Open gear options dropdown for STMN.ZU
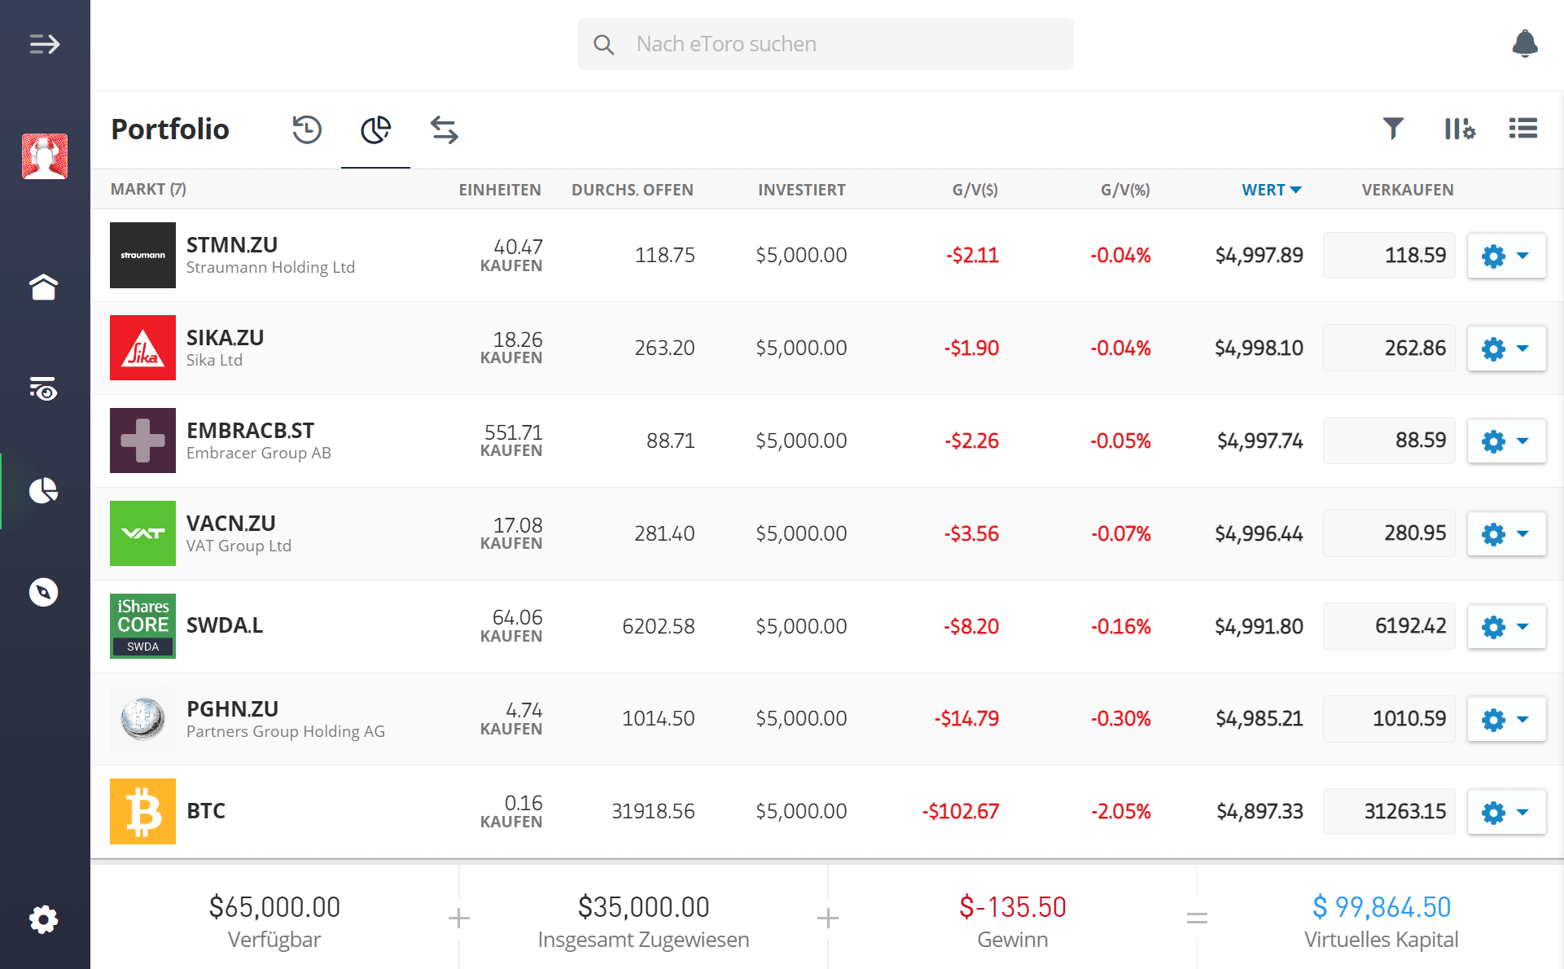This screenshot has height=969, width=1564. (1506, 256)
